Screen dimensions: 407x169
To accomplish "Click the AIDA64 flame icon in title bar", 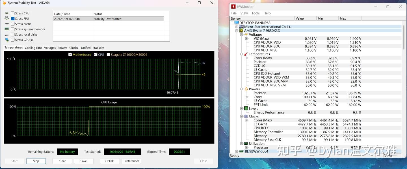I will [x=4, y=3].
